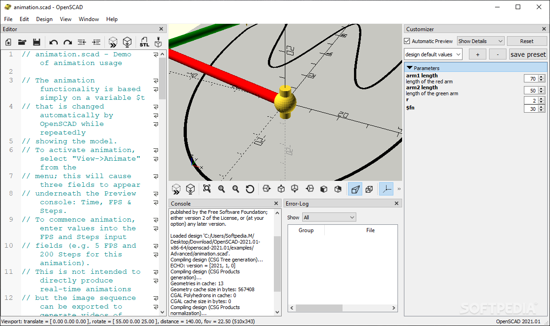Click the arm1 length spinbox arrows
The width and height of the screenshot is (550, 326).
pyautogui.click(x=542, y=78)
